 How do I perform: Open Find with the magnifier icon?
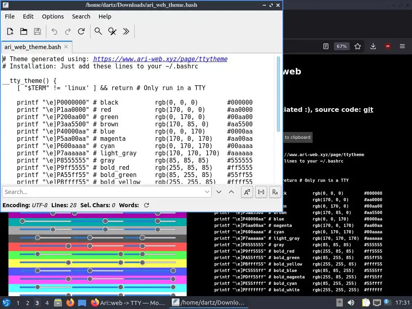pyautogui.click(x=98, y=31)
